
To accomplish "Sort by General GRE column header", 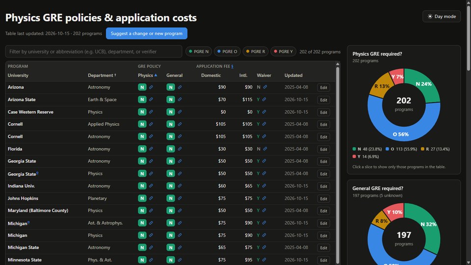I will (174, 75).
